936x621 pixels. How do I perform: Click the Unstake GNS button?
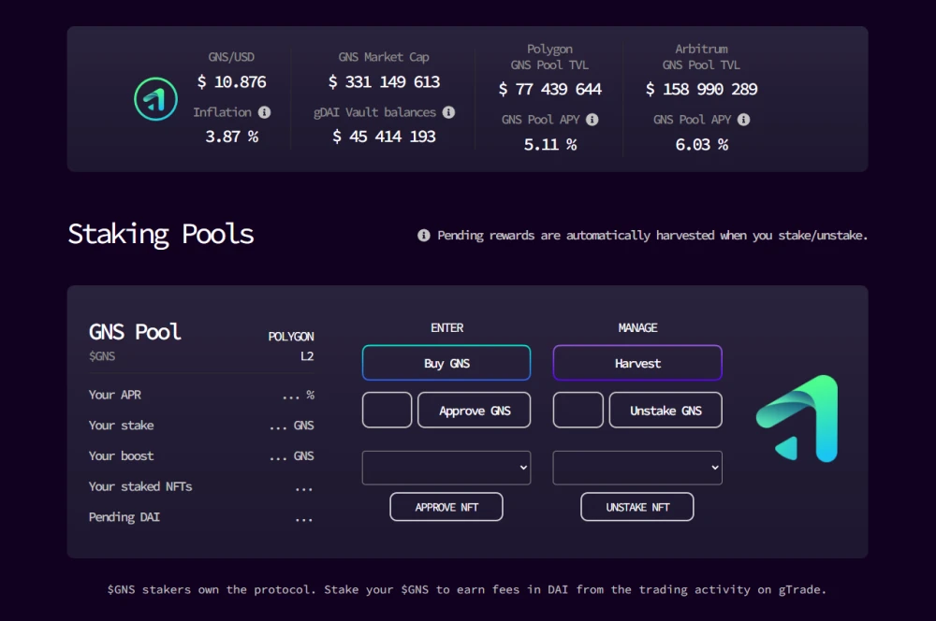pos(665,411)
